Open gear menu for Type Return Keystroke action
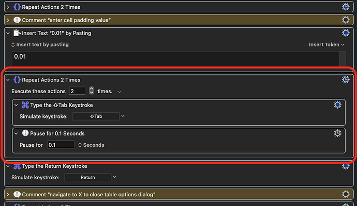 point(346,166)
